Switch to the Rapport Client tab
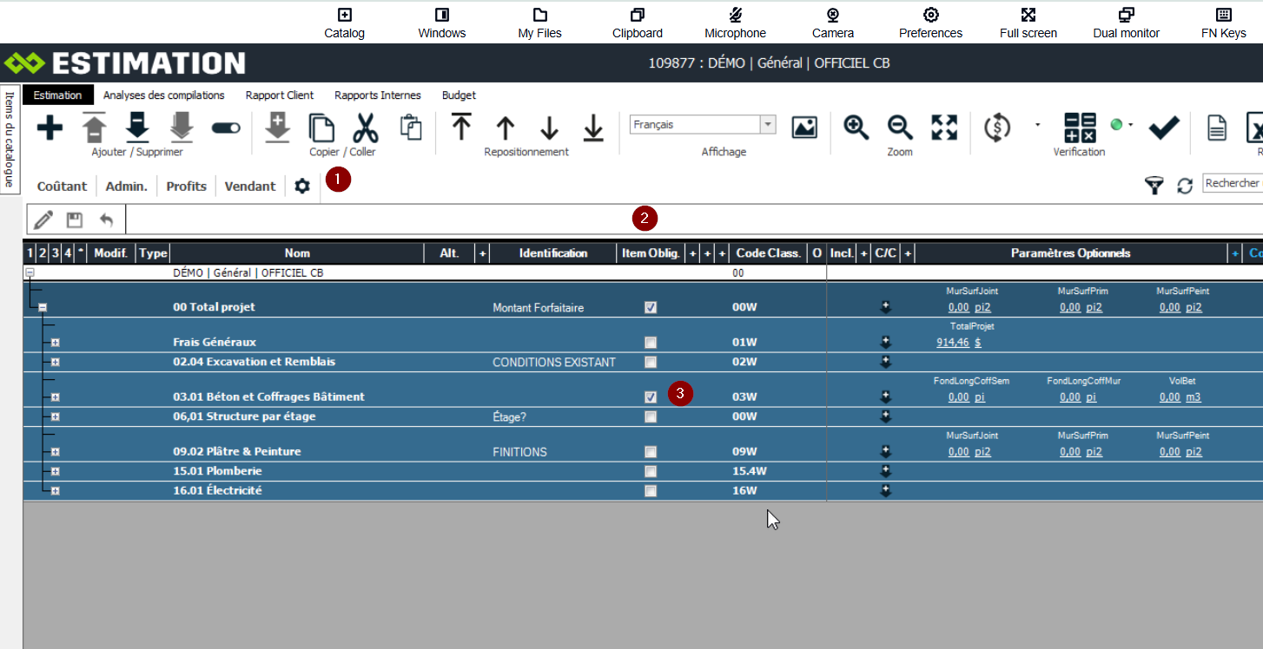The width and height of the screenshot is (1263, 649). [x=279, y=95]
